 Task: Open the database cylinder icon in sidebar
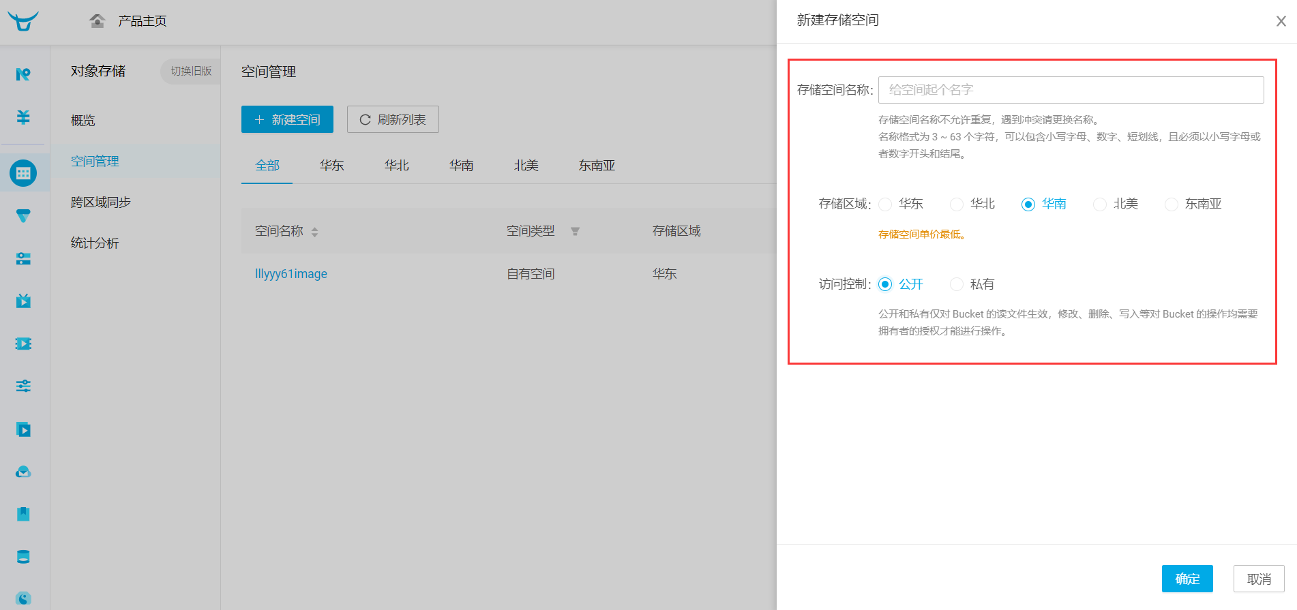pyautogui.click(x=23, y=557)
